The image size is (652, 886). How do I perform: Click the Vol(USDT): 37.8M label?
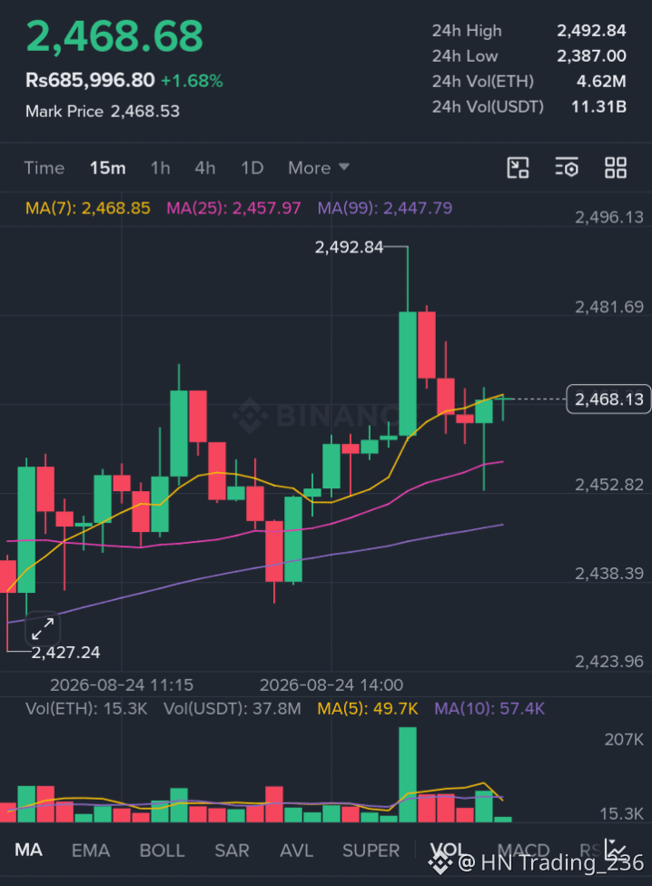(232, 709)
